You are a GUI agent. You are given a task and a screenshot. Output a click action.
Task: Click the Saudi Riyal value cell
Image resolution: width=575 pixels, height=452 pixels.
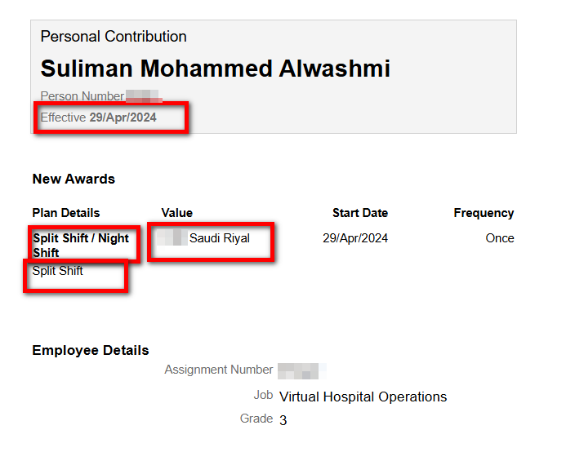(x=203, y=238)
